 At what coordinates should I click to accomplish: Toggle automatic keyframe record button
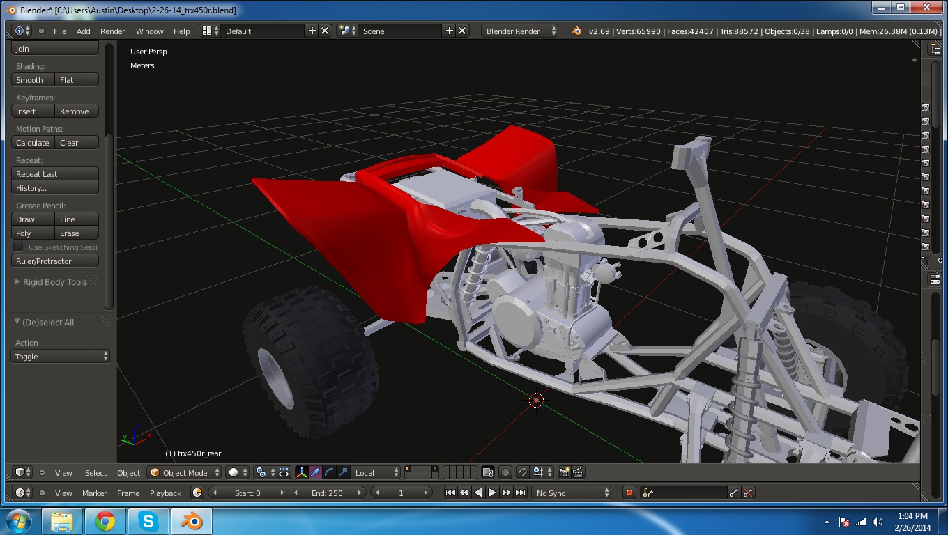pyautogui.click(x=629, y=493)
